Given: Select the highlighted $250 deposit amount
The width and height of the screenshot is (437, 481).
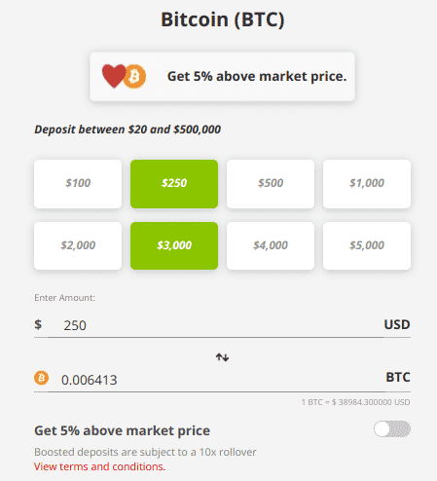Looking at the screenshot, I should (x=174, y=184).
